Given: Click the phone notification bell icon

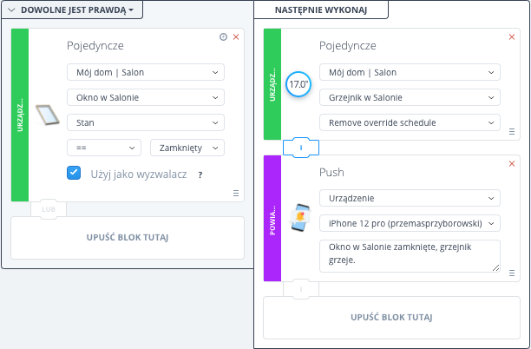Looking at the screenshot, I should point(300,218).
